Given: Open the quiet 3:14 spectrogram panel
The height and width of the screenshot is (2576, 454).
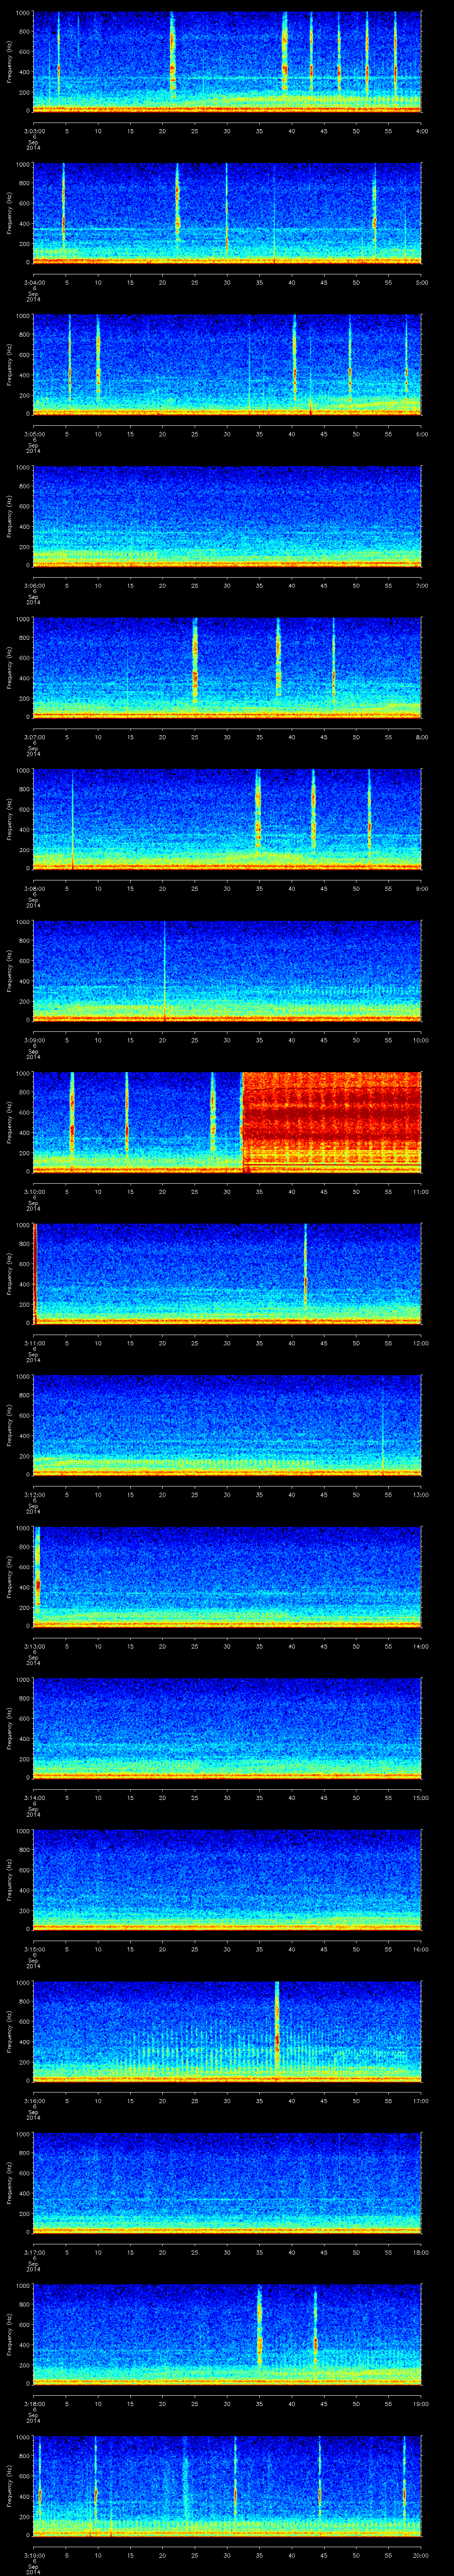Looking at the screenshot, I should (227, 1729).
